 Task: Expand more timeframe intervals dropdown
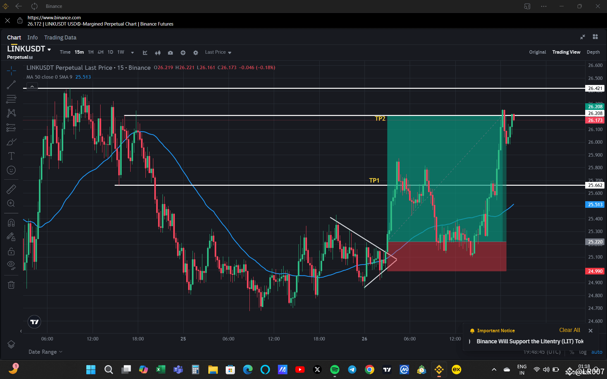click(132, 52)
